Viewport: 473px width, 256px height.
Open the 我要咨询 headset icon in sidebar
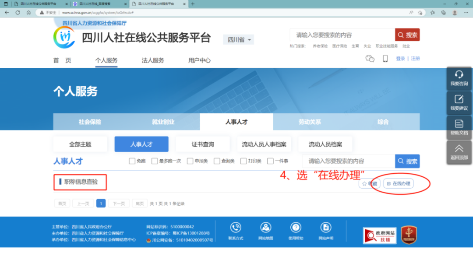pyautogui.click(x=459, y=79)
